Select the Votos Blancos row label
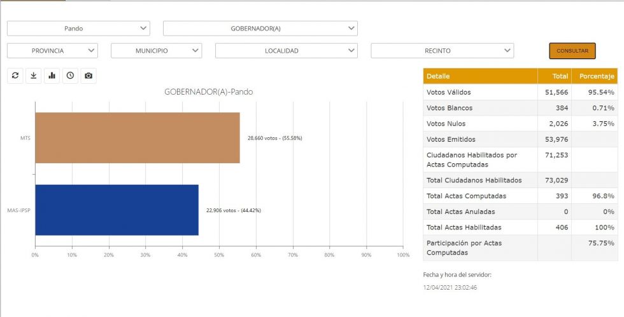 click(450, 108)
